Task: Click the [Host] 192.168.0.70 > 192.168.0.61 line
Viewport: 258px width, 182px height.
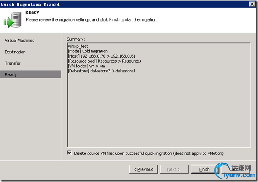Action: point(102,56)
